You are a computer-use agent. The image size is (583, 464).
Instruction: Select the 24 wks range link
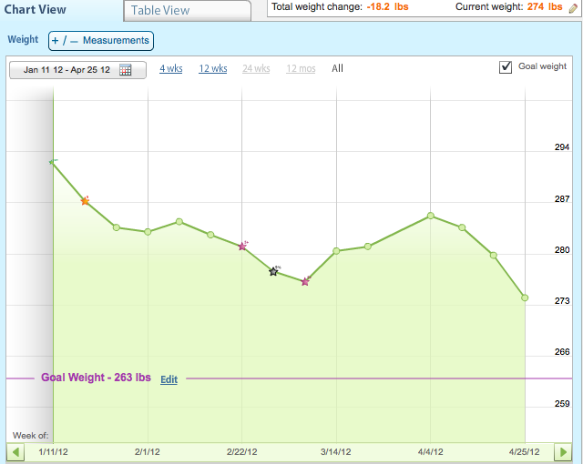256,68
